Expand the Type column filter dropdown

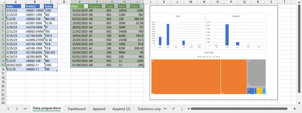pyautogui.click(x=115, y=6)
